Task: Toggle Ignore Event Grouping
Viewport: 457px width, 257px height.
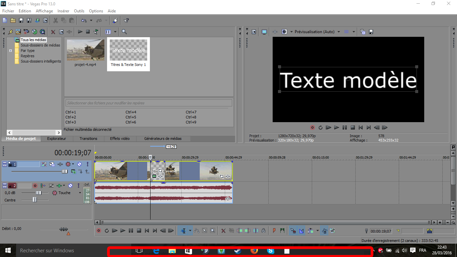Action: coord(333,231)
